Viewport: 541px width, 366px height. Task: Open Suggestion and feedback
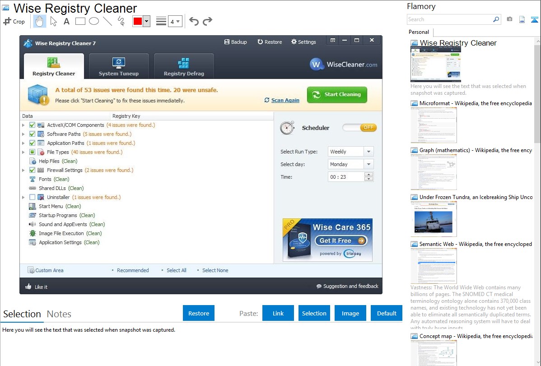347,286
